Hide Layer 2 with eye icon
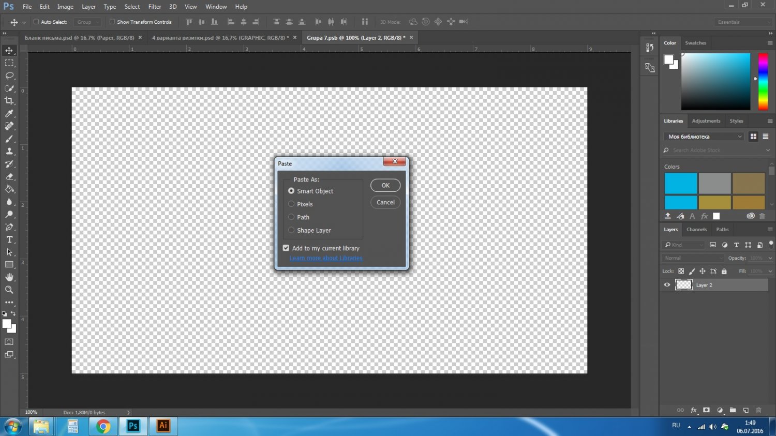776x436 pixels. coord(667,285)
